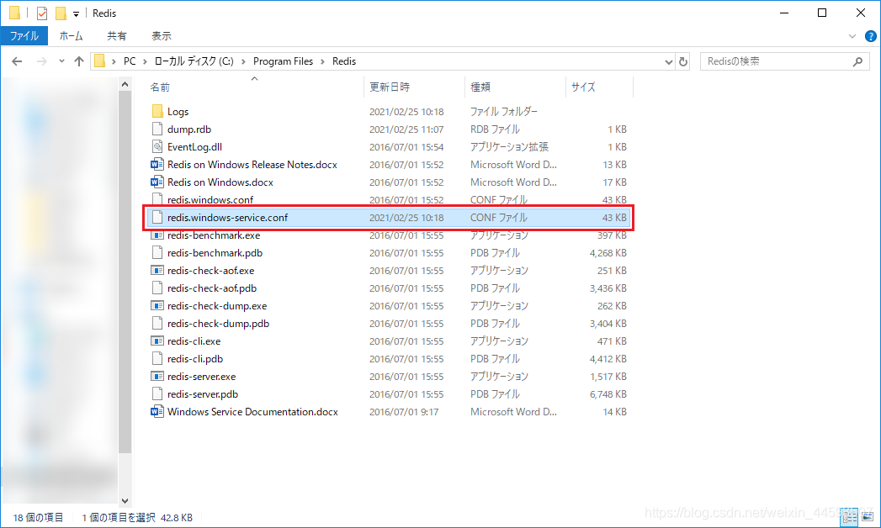Expand the local disk (C:) breadcrumb chevron
This screenshot has width=881, height=528.
coord(243,61)
